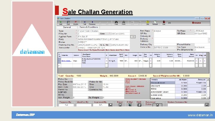Open the Item Name dropdown in row 1
This screenshot has height=121, width=215.
107,61
